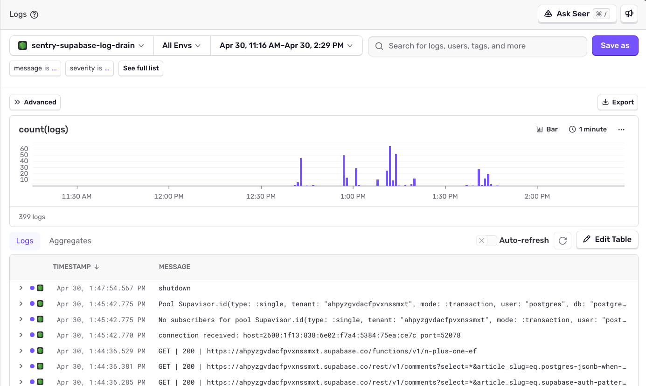Expand the 'shutdown' log row
This screenshot has height=386, width=646.
[21, 288]
